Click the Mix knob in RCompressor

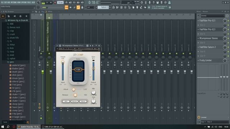(93, 92)
